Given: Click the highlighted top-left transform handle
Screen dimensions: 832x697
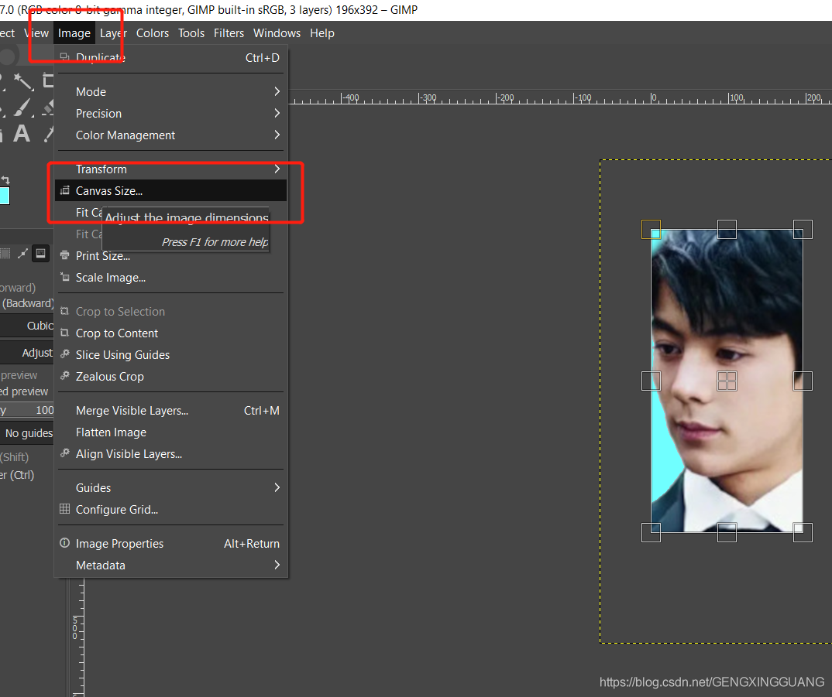Looking at the screenshot, I should [651, 230].
